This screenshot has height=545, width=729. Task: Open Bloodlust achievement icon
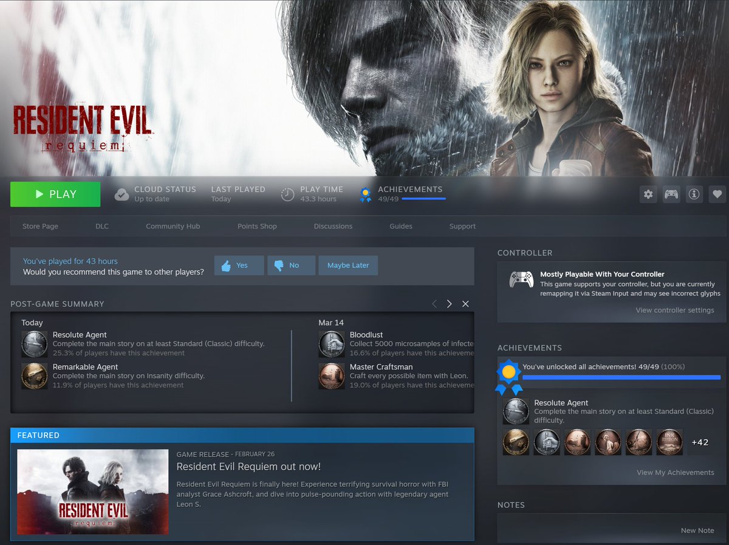click(x=332, y=344)
